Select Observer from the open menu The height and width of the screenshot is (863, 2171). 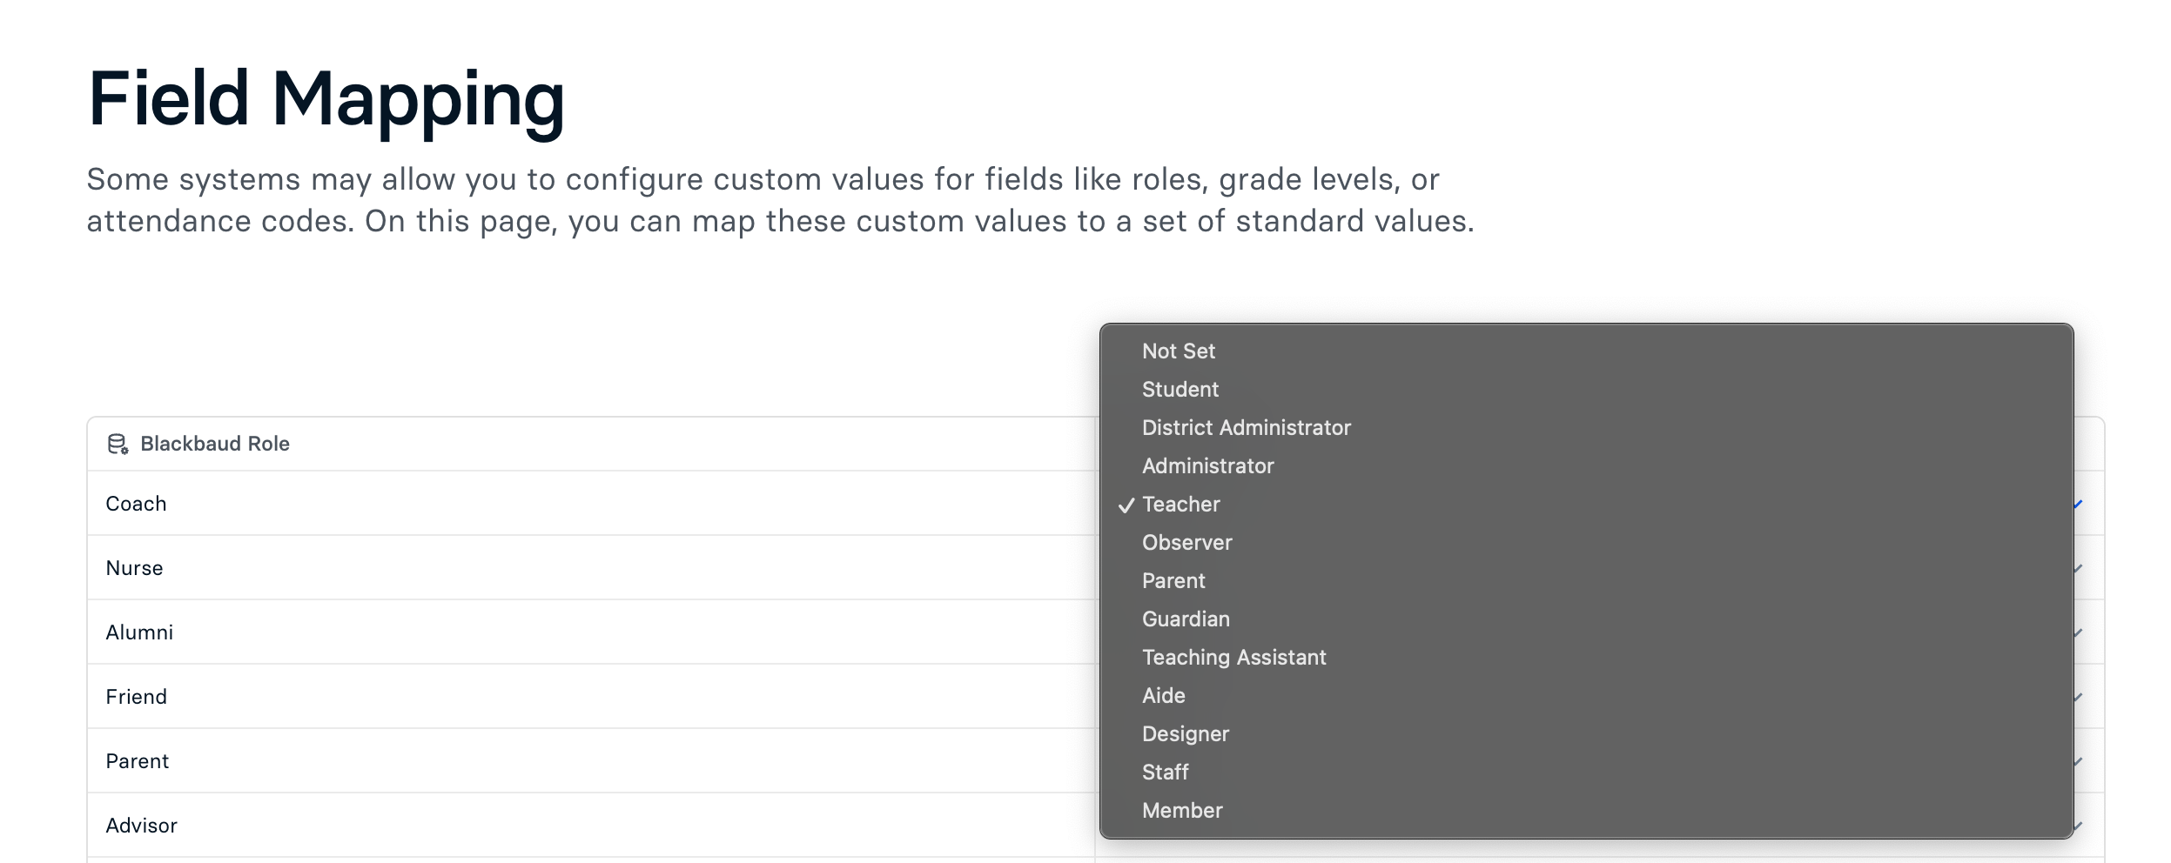tap(1186, 543)
